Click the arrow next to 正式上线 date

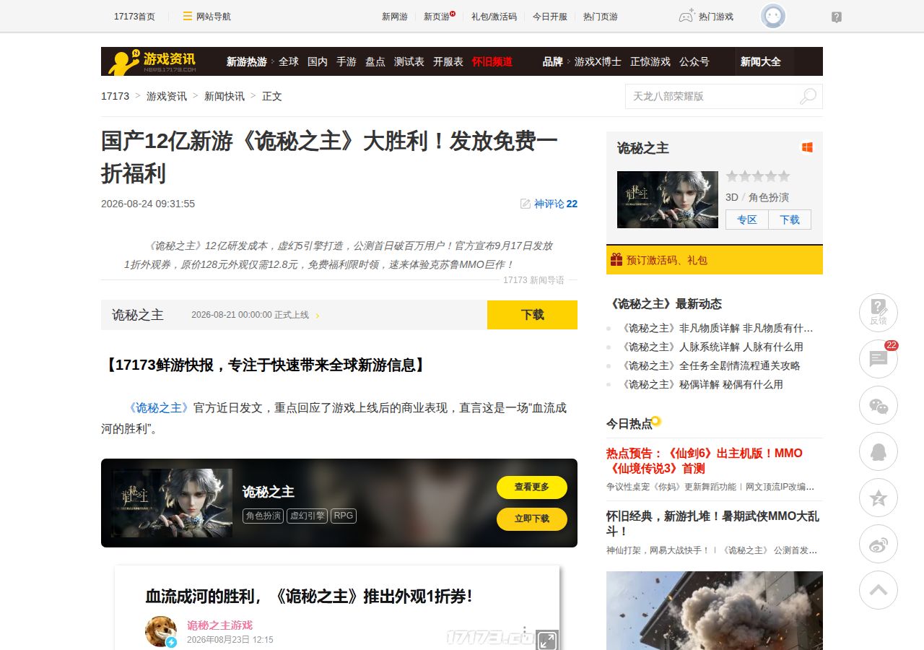tap(318, 316)
